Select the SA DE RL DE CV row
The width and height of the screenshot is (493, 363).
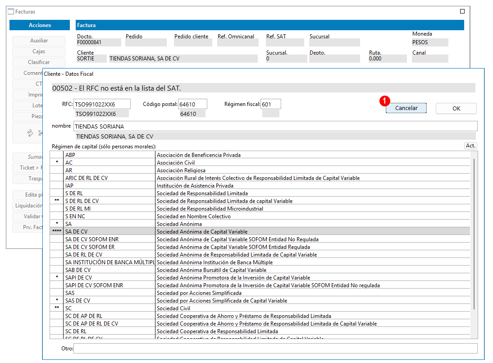click(260, 255)
